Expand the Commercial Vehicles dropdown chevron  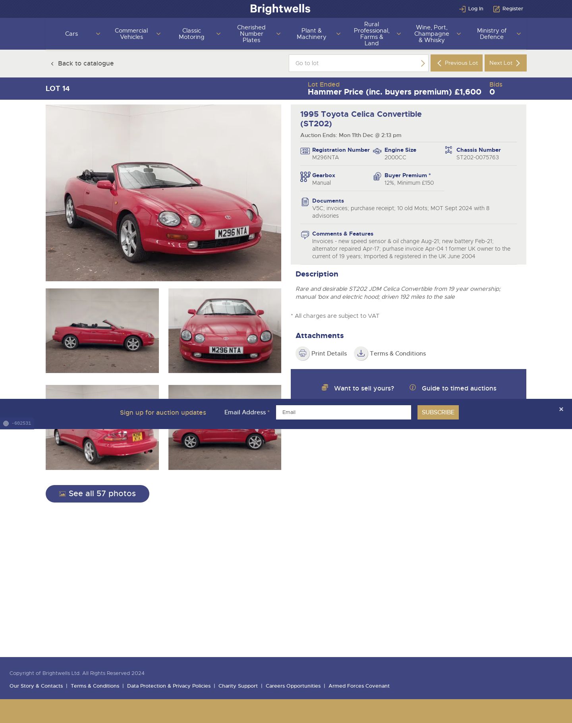click(158, 34)
